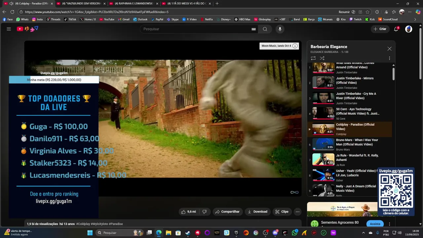The image size is (423, 238).
Task: Open Steam from the taskbar
Action: click(x=188, y=233)
